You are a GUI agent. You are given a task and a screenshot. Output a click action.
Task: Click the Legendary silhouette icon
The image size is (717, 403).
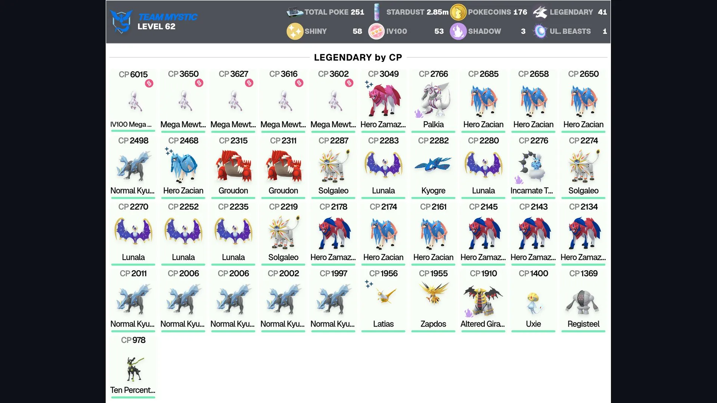540,12
